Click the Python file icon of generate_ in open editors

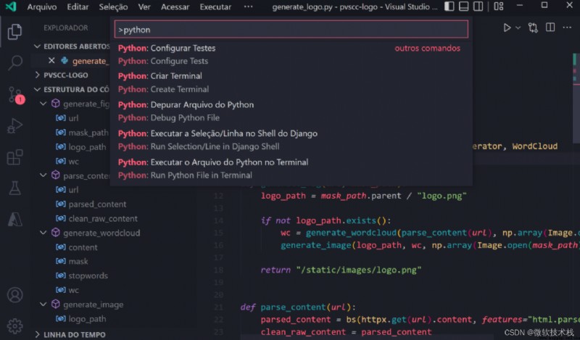(65, 60)
